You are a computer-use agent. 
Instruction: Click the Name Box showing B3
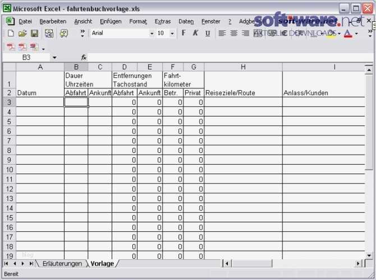tap(26, 58)
